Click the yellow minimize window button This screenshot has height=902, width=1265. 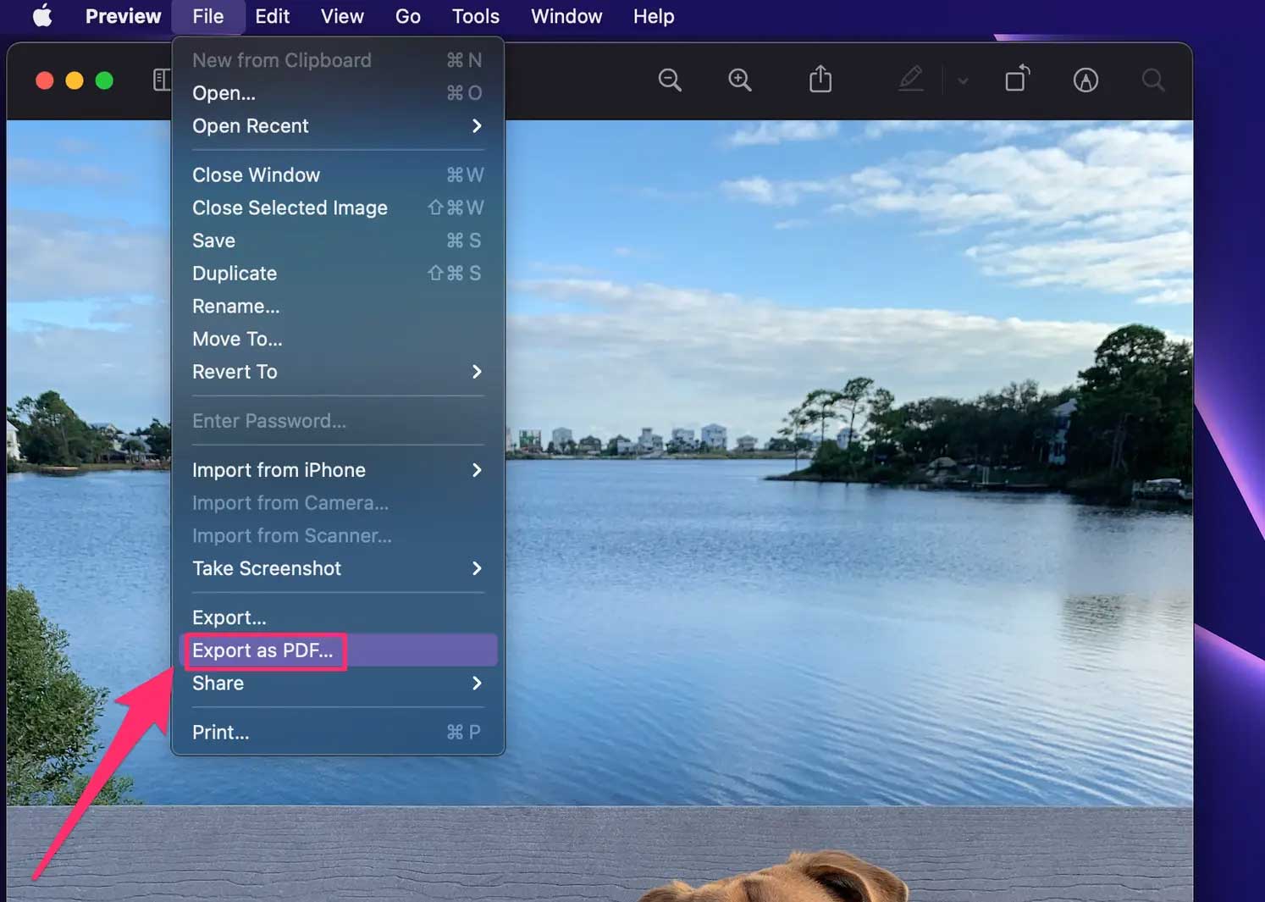[x=75, y=80]
